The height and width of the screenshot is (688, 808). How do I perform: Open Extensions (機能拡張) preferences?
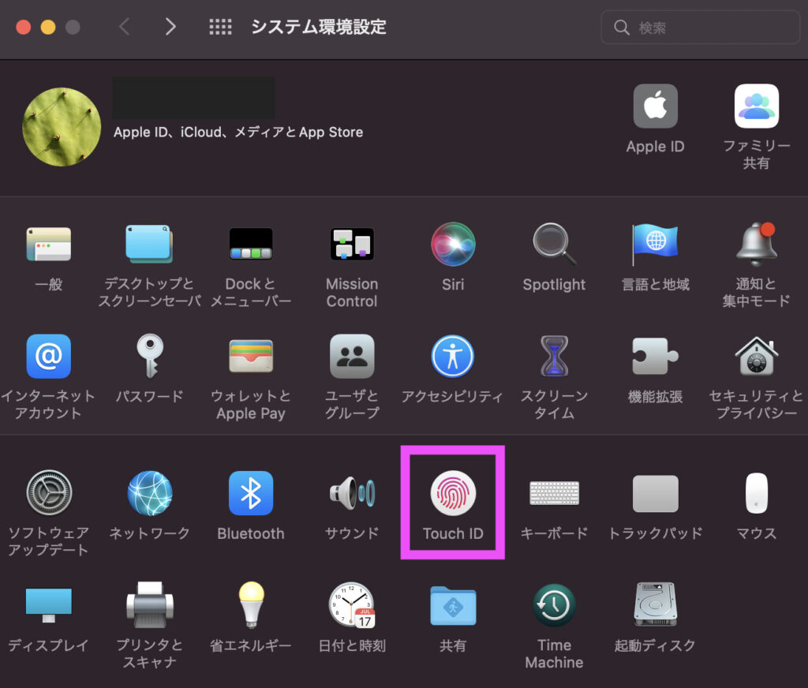655,356
